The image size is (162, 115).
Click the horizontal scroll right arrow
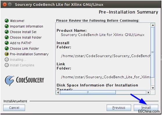148,92
